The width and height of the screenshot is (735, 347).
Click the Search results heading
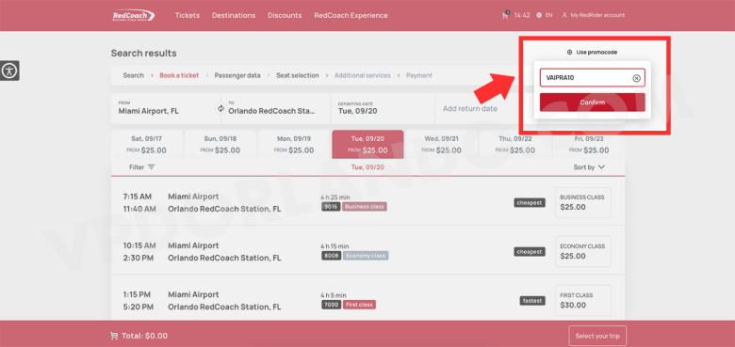[x=144, y=53]
